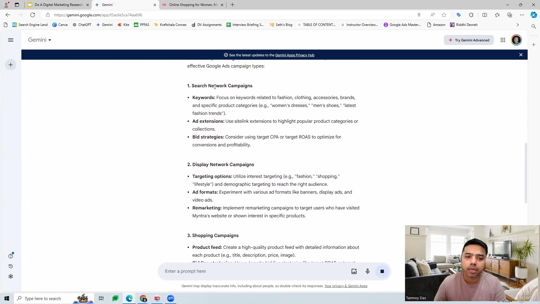This screenshot has height=304, width=540.
Task: Open the Collections icon in toolbar
Action: click(510, 15)
